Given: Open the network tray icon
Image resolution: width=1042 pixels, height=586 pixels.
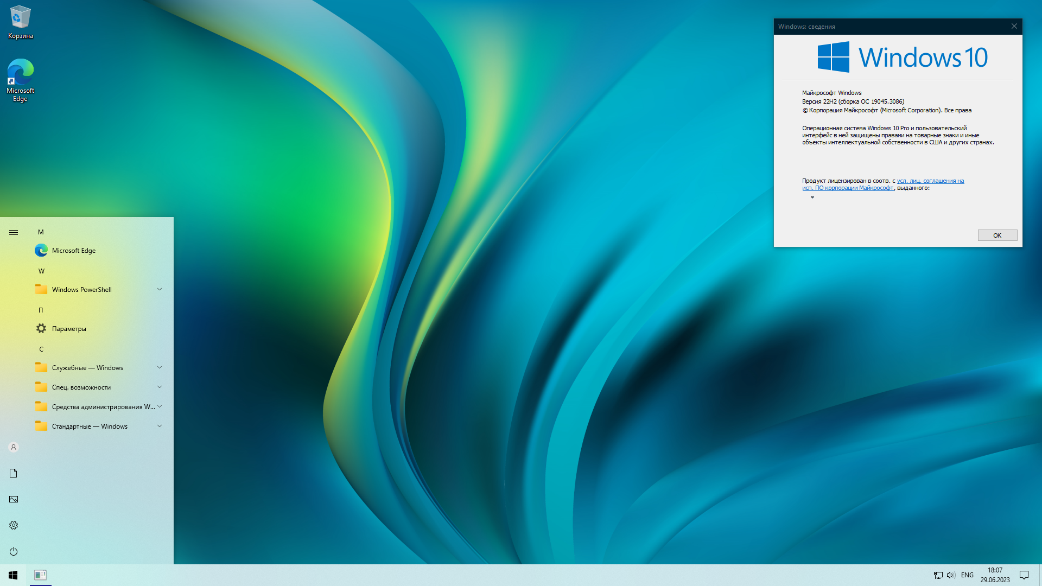Looking at the screenshot, I should point(938,575).
